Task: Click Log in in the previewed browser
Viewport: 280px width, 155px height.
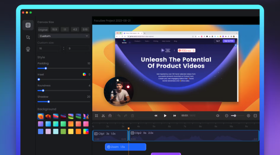Action: (218, 41)
